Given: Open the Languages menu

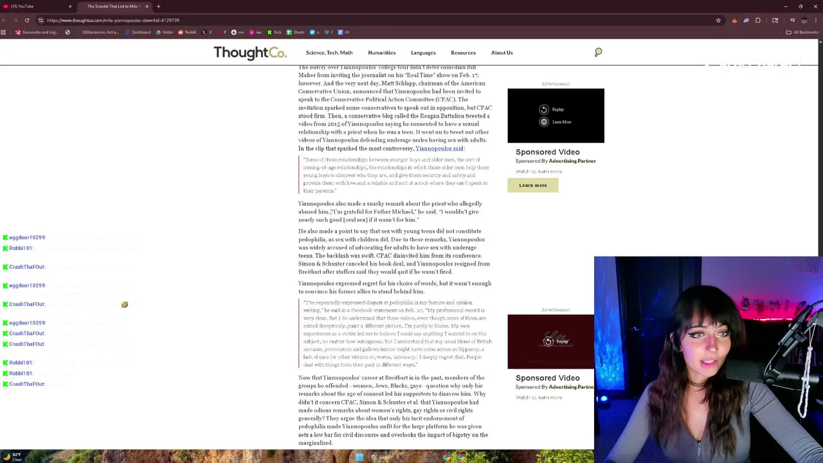Looking at the screenshot, I should click(x=423, y=53).
